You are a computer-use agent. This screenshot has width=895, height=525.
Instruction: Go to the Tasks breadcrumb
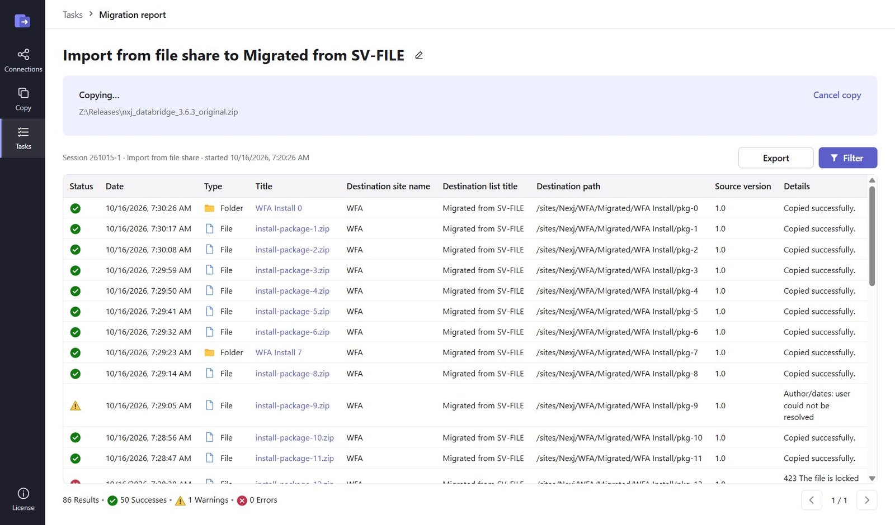point(73,15)
